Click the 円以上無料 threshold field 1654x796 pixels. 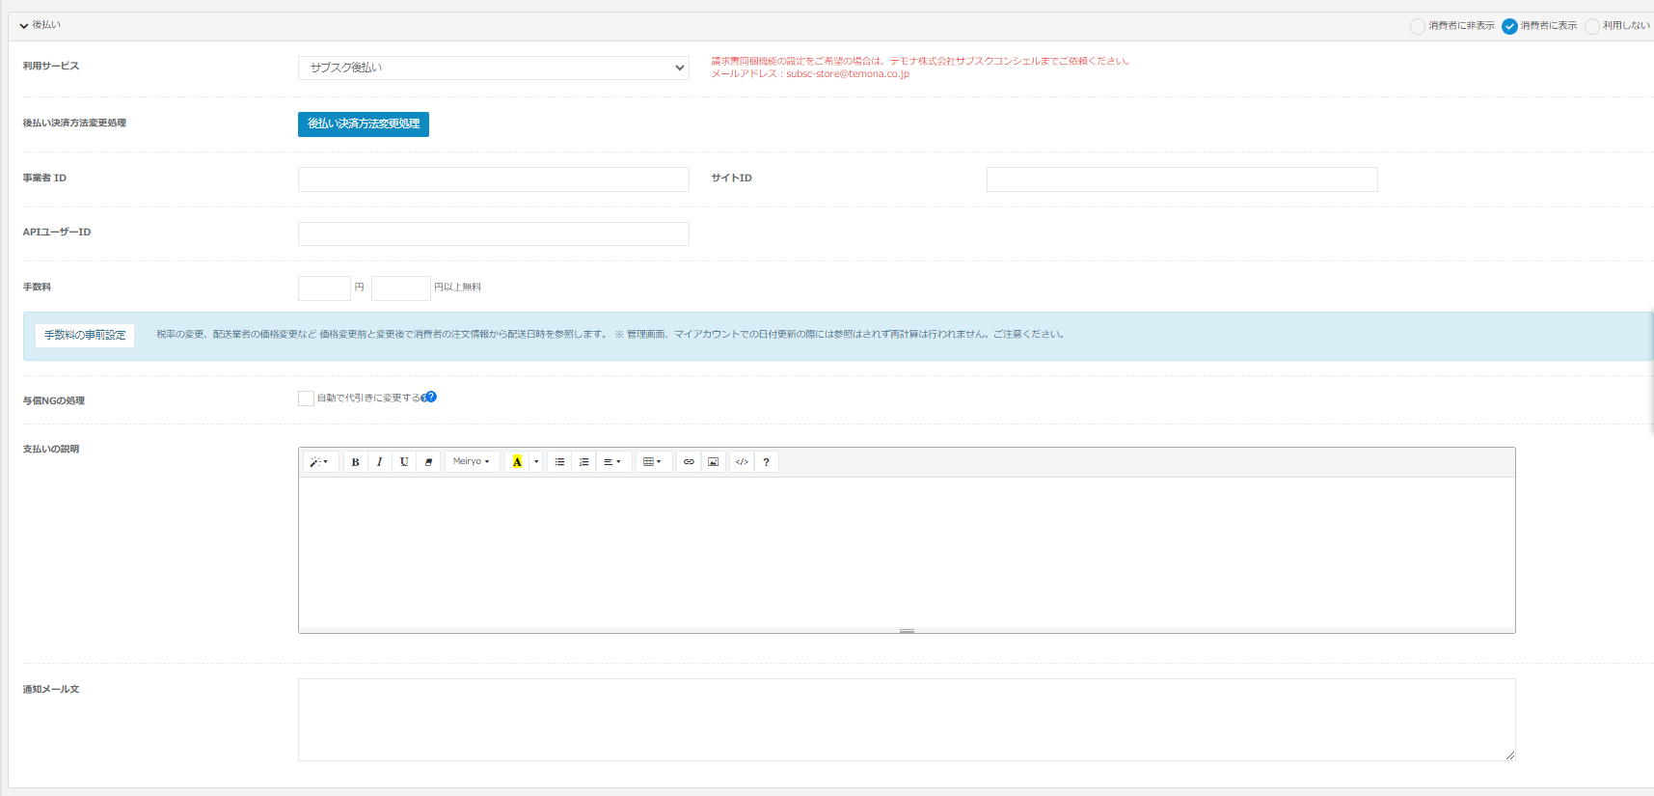point(401,288)
